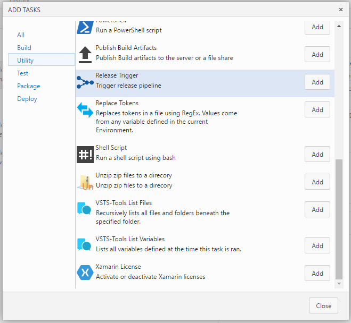The image size is (351, 323).
Task: Click 'Trigger release pipeline' description
Action: coord(128,86)
